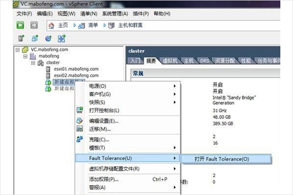
Task: Expand the 客户机(G) submenu arrow
Action: coord(175,94)
